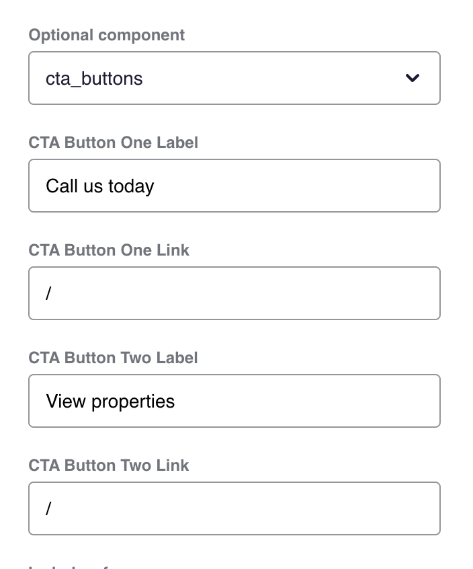This screenshot has width=473, height=569.
Task: Click the "Call us today" text
Action: (100, 186)
